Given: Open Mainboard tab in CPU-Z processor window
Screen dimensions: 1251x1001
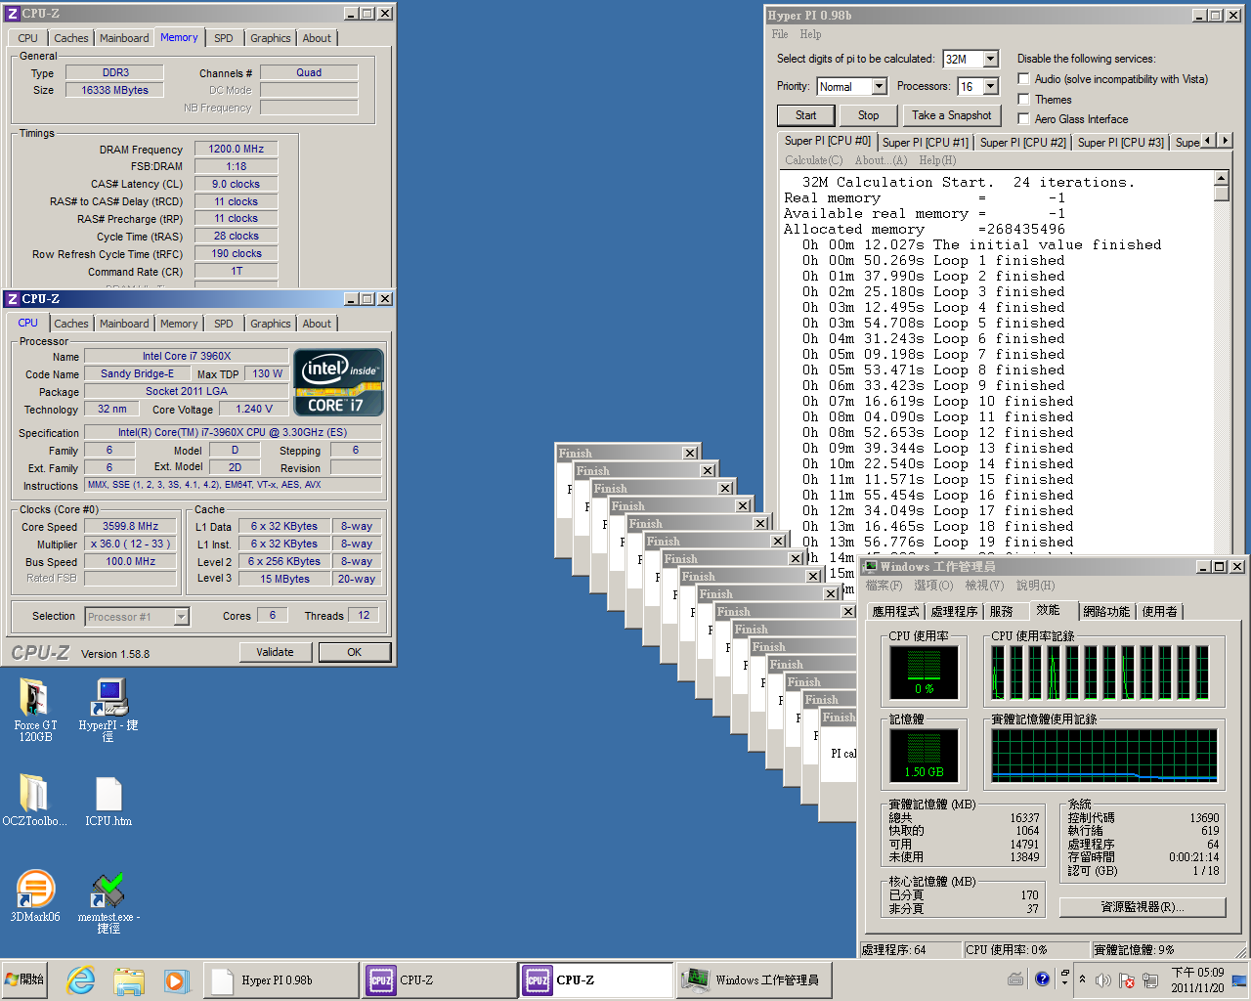Looking at the screenshot, I should [124, 324].
